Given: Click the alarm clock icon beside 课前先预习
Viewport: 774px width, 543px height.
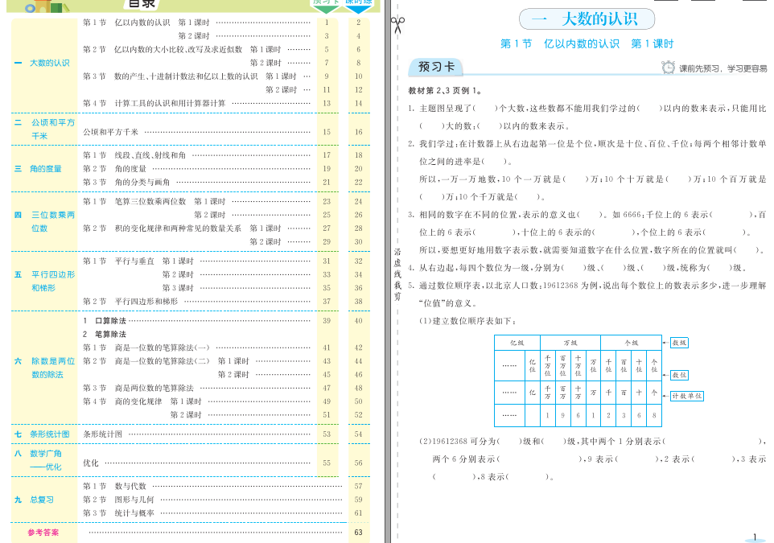Looking at the screenshot, I should pyautogui.click(x=668, y=68).
